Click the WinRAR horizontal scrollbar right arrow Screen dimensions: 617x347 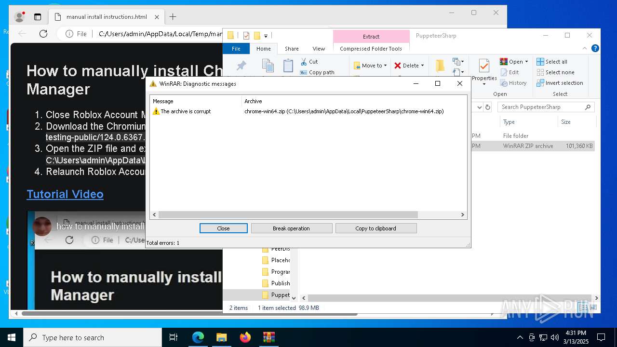tap(462, 215)
